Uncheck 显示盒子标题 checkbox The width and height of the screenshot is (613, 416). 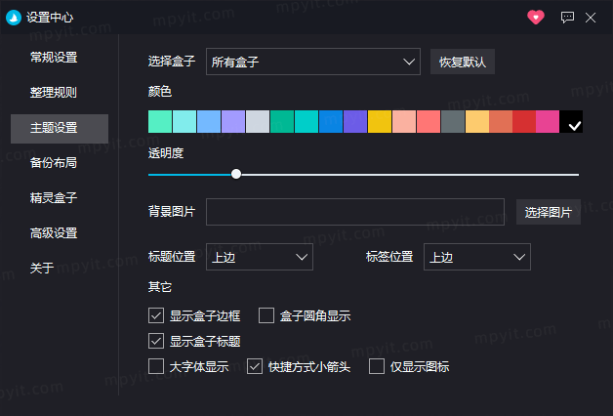156,341
